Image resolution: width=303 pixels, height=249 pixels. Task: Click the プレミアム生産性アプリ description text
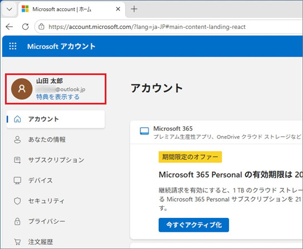227,137
